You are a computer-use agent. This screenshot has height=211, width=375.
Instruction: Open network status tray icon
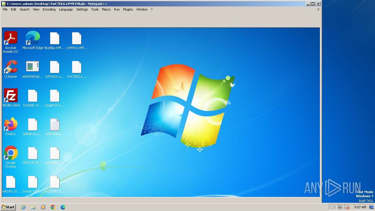pyautogui.click(x=340, y=207)
